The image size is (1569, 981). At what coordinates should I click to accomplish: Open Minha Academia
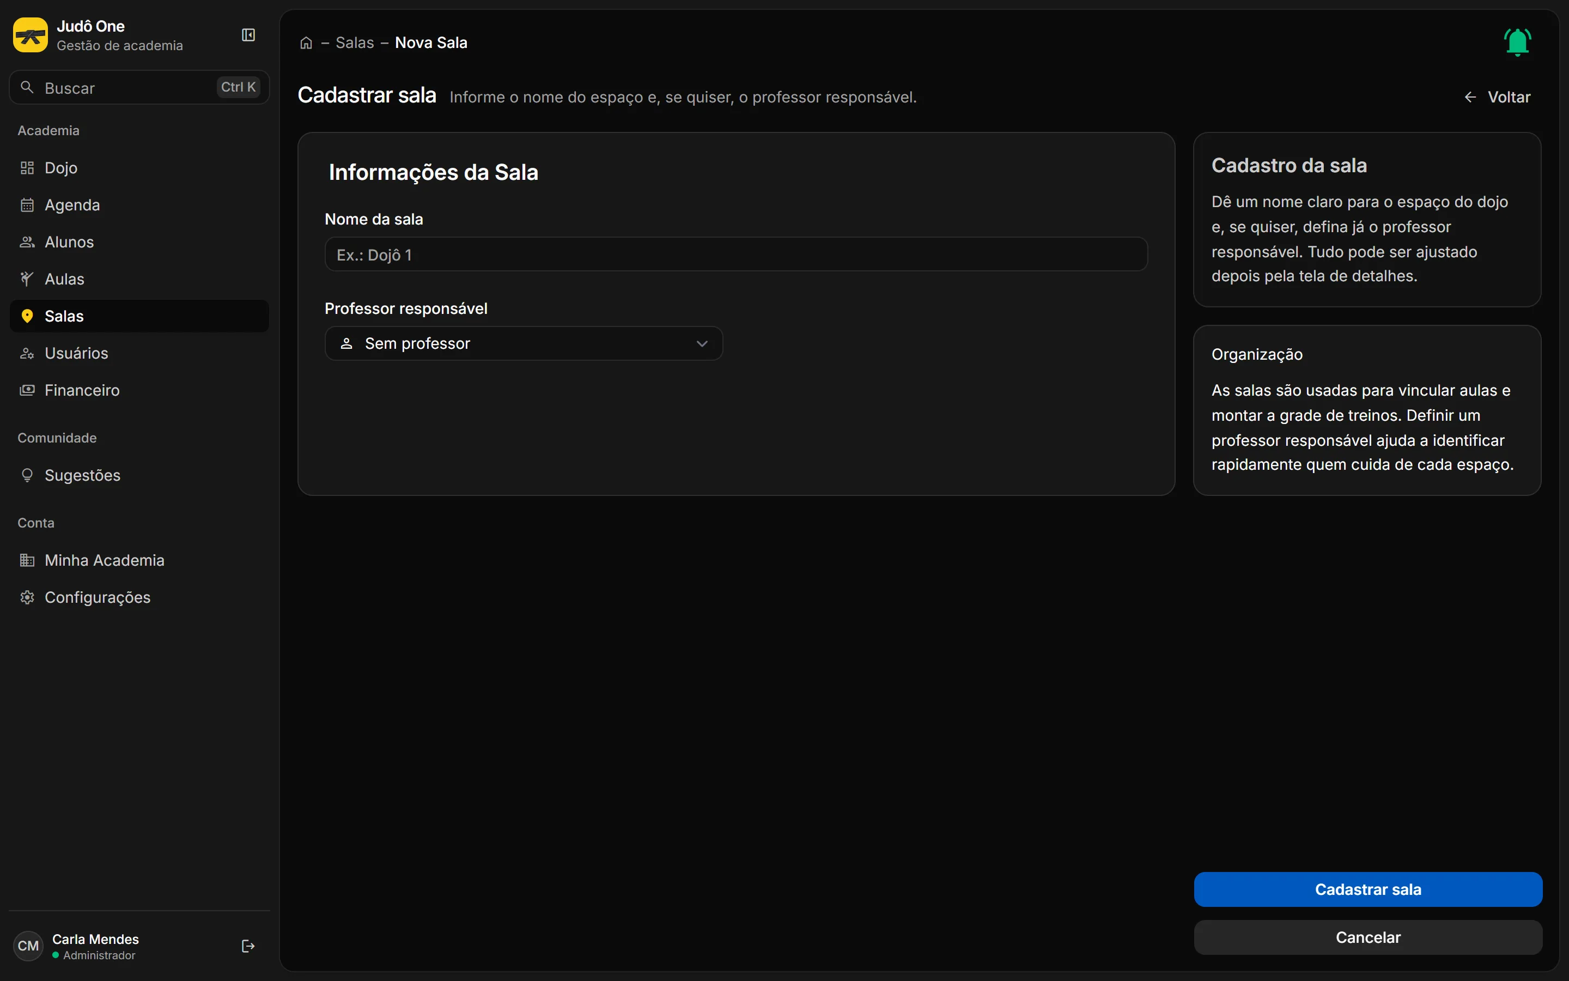(139, 560)
